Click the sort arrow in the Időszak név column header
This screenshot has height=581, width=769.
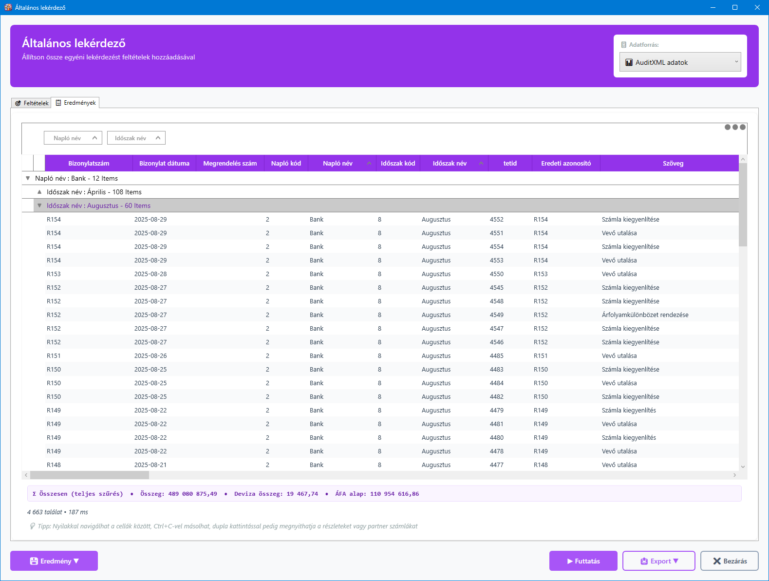(481, 164)
